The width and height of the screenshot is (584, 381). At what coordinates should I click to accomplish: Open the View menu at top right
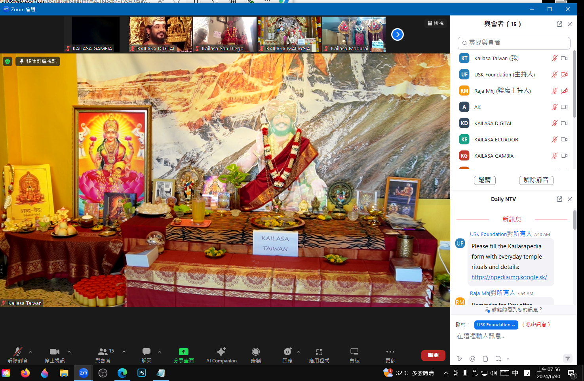[x=436, y=23]
